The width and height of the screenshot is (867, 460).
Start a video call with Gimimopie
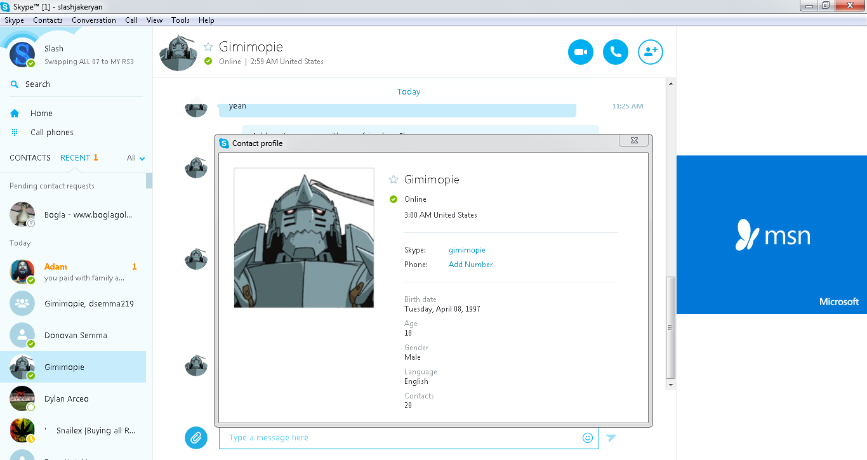(x=581, y=52)
